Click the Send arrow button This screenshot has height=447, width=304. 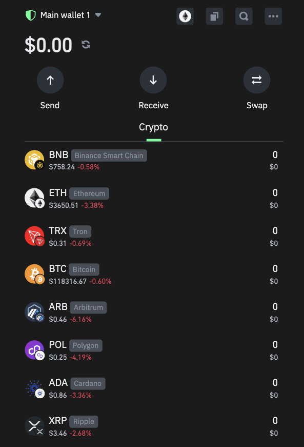coord(50,80)
